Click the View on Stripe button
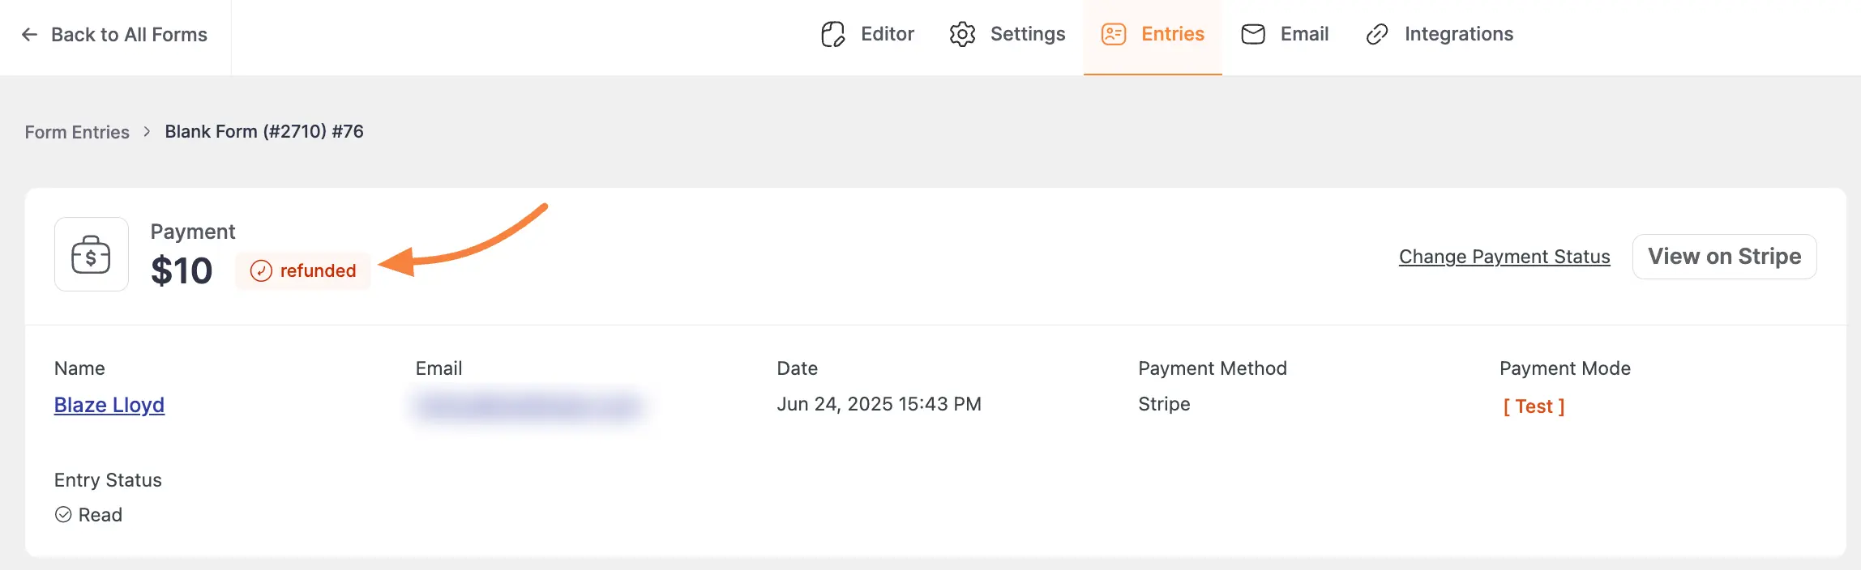The height and width of the screenshot is (570, 1861). [1725, 256]
